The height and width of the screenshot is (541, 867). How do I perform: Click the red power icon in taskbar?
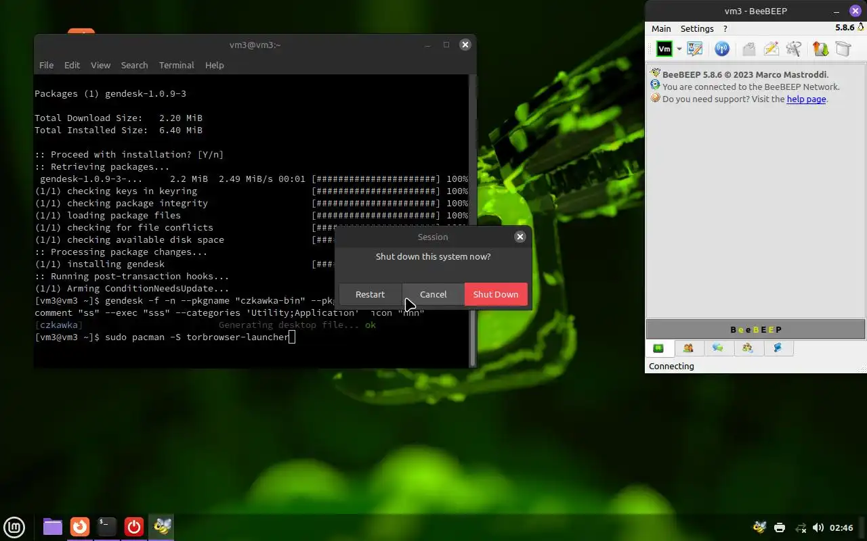[134, 526]
